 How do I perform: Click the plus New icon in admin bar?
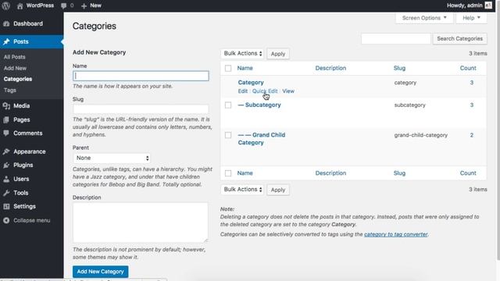click(x=84, y=5)
